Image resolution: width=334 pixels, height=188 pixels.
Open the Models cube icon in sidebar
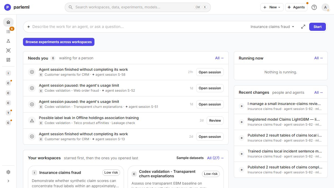8,50
